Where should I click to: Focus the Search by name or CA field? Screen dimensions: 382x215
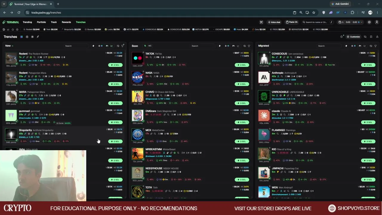click(318, 22)
